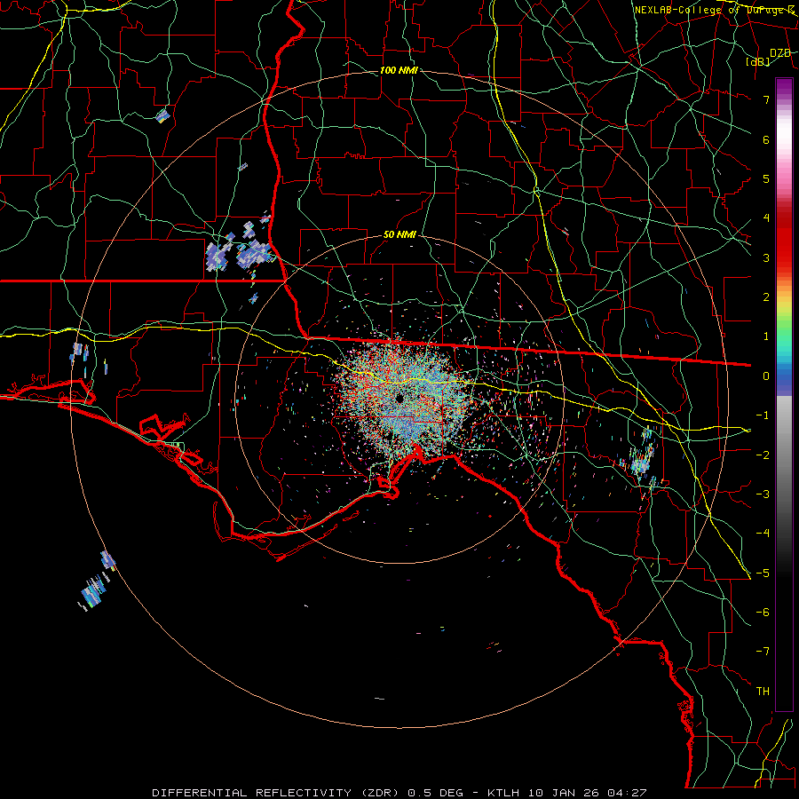Viewport: 799px width, 799px height.
Task: Click the black radar site dot in echo center
Action: pyautogui.click(x=399, y=399)
